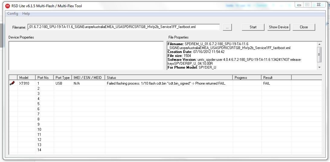Click the Progress column header
The image size is (330, 162).
247,78
